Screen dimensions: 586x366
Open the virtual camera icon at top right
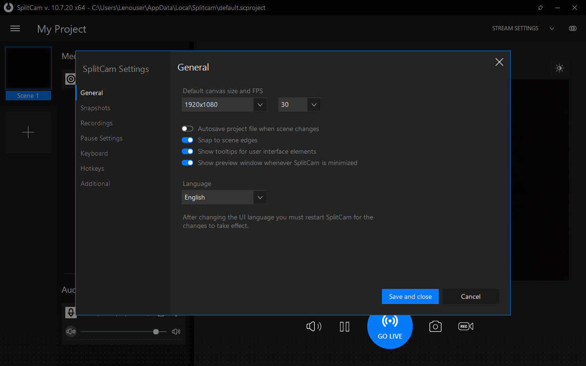(x=573, y=28)
